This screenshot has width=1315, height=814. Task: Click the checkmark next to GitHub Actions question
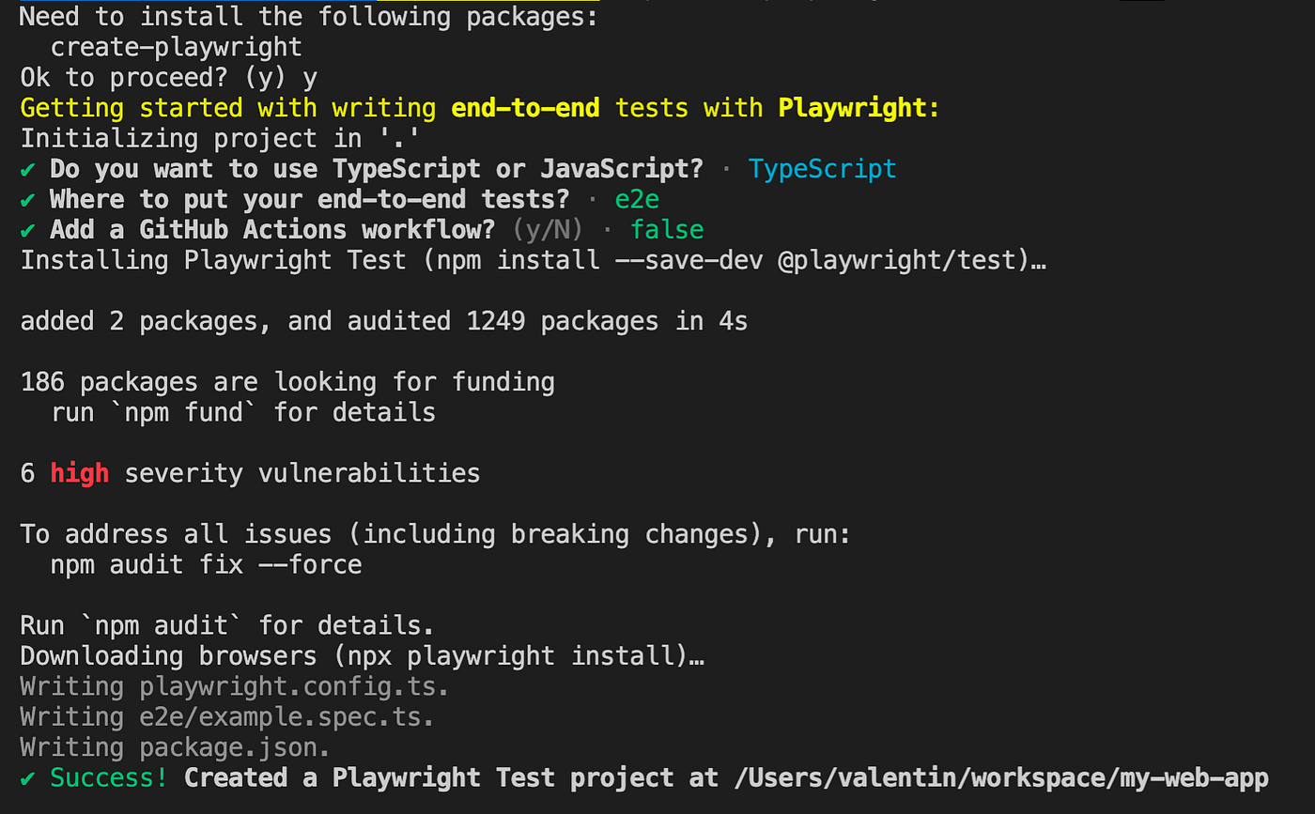pyautogui.click(x=28, y=230)
